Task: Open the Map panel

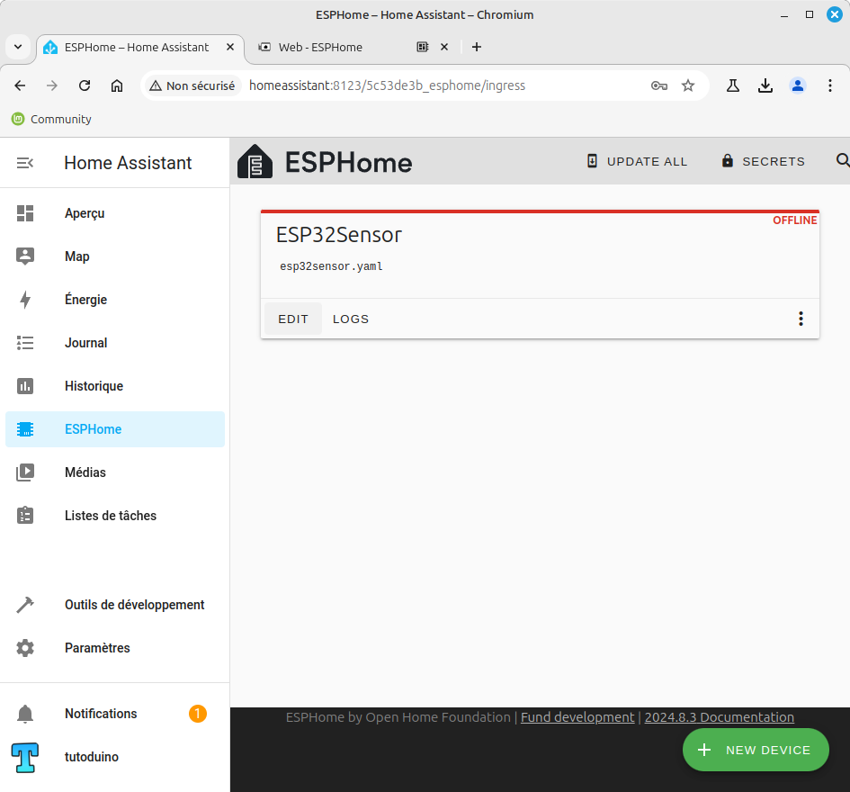Action: pyautogui.click(x=115, y=256)
